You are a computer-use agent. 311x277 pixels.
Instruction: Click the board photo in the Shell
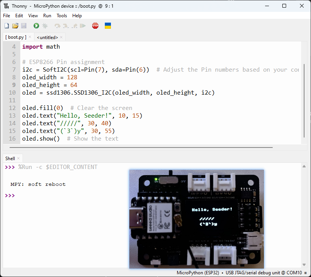coord(197,219)
